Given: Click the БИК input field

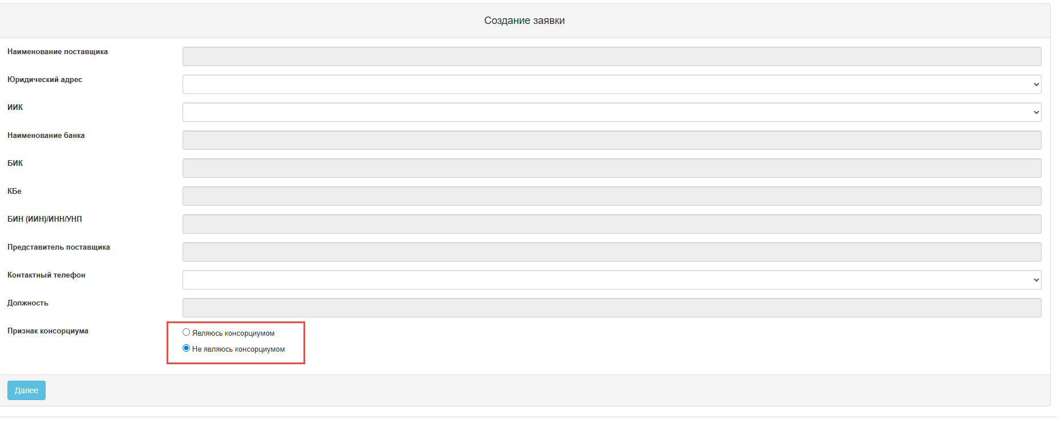Looking at the screenshot, I should [x=612, y=168].
